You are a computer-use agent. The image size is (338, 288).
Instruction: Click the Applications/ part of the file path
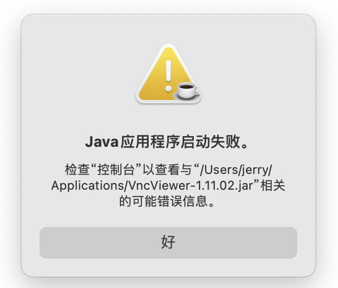click(90, 186)
